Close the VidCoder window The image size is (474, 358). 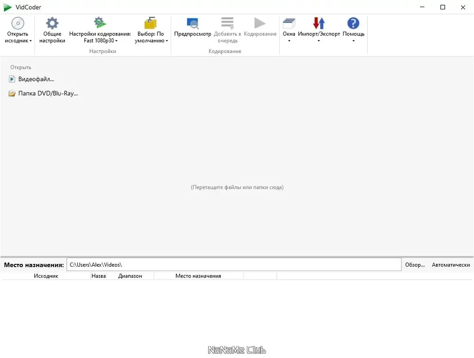coord(463,7)
